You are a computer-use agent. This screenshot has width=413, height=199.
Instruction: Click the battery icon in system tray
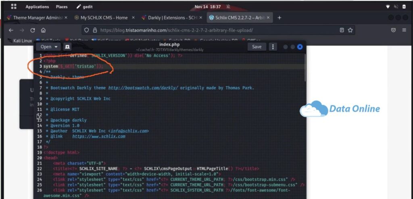click(404, 7)
